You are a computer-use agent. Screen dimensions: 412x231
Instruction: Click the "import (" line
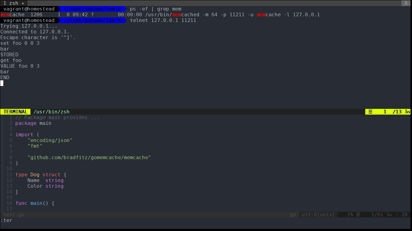point(27,135)
